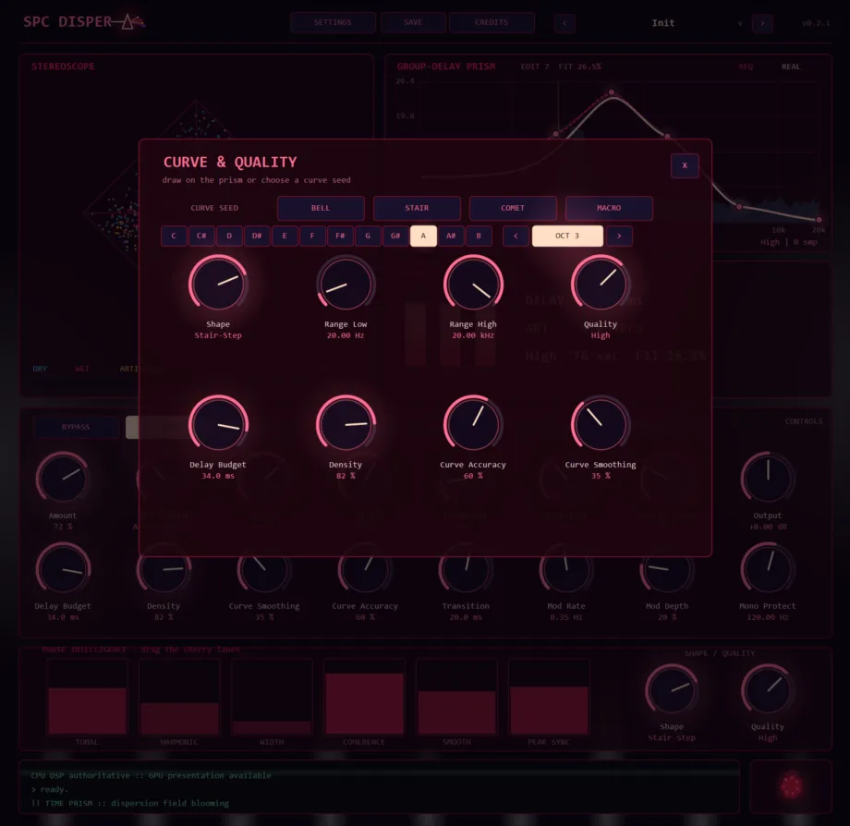This screenshot has width=850, height=826.
Task: Click Shape knob in Shape/Quality panel
Action: 672,690
